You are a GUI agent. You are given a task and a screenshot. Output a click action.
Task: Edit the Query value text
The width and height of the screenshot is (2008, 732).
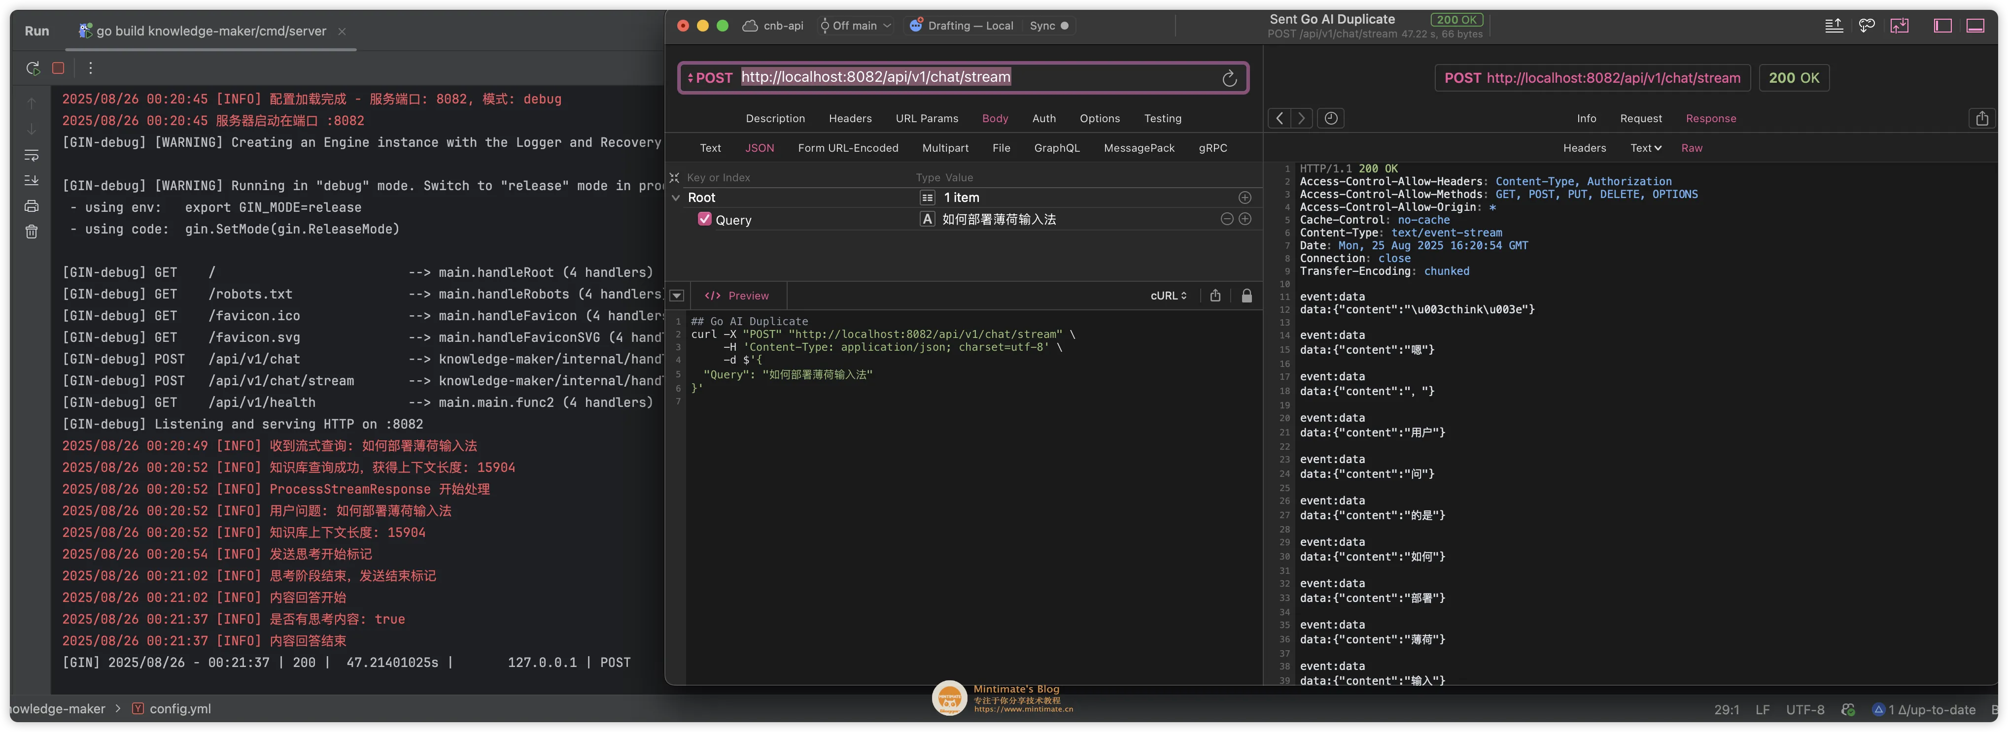pyautogui.click(x=1000, y=220)
